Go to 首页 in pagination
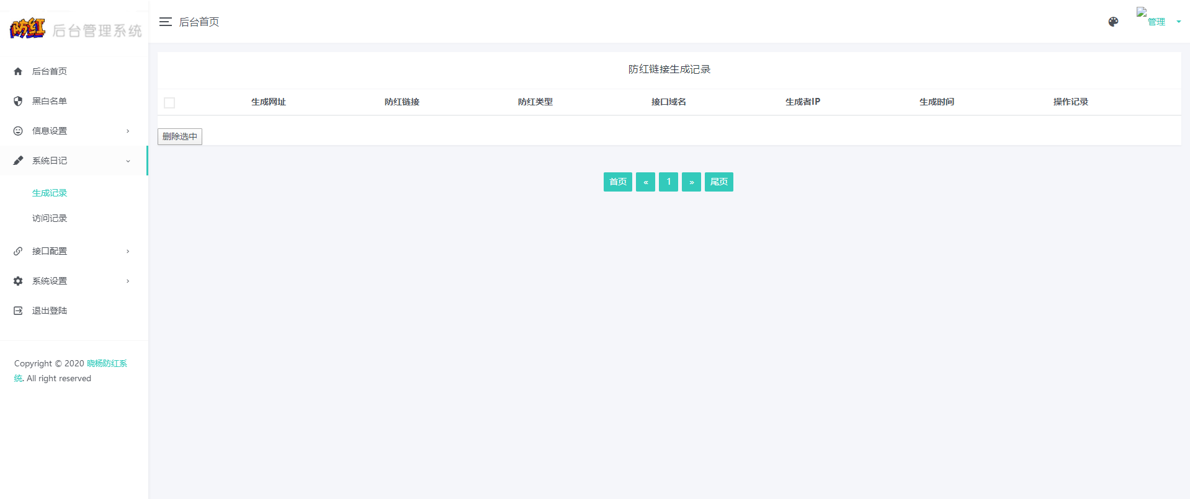This screenshot has width=1190, height=499. click(617, 182)
